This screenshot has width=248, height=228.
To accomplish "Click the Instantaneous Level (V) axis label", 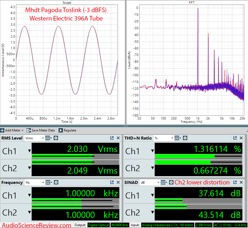I will click(x=3, y=60).
